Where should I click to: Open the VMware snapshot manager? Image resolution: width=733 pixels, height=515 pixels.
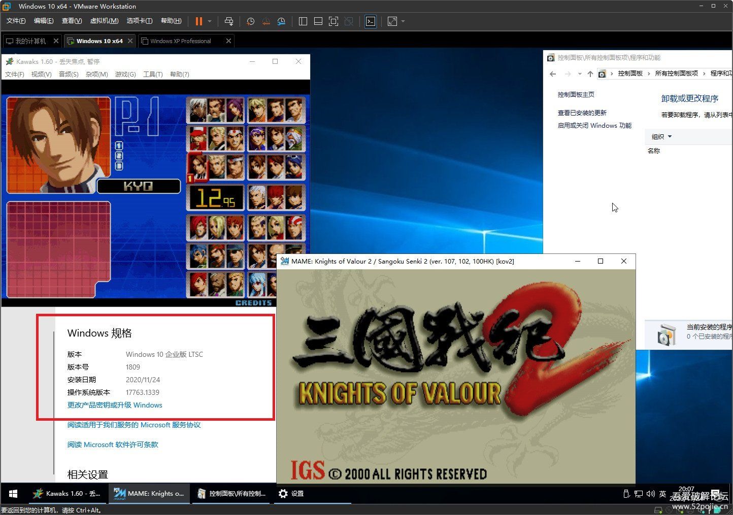point(281,21)
